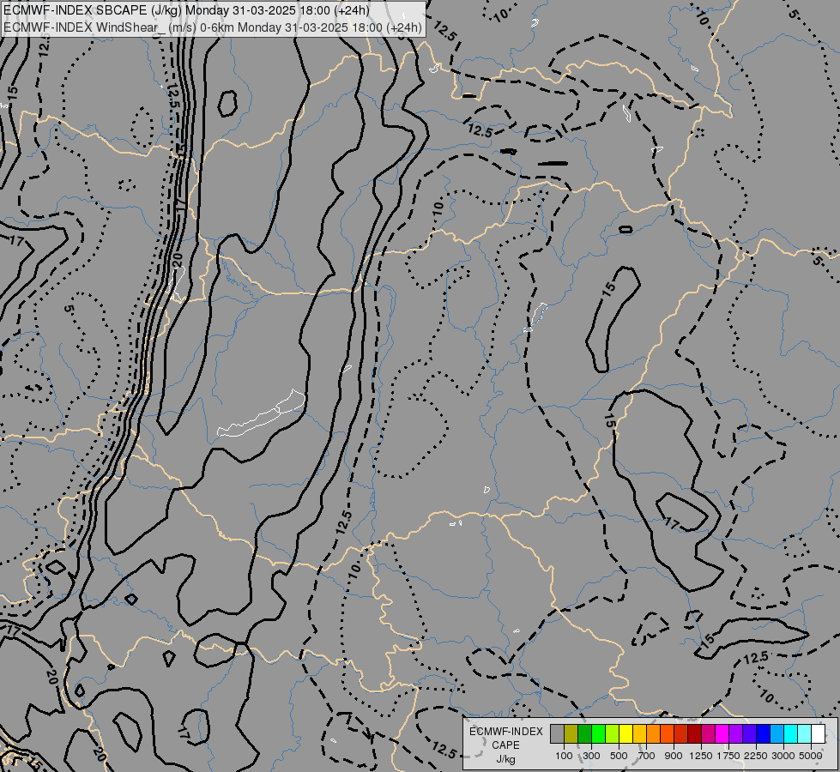
Task: Choose the bright green legend swatch
Action: pyautogui.click(x=598, y=733)
